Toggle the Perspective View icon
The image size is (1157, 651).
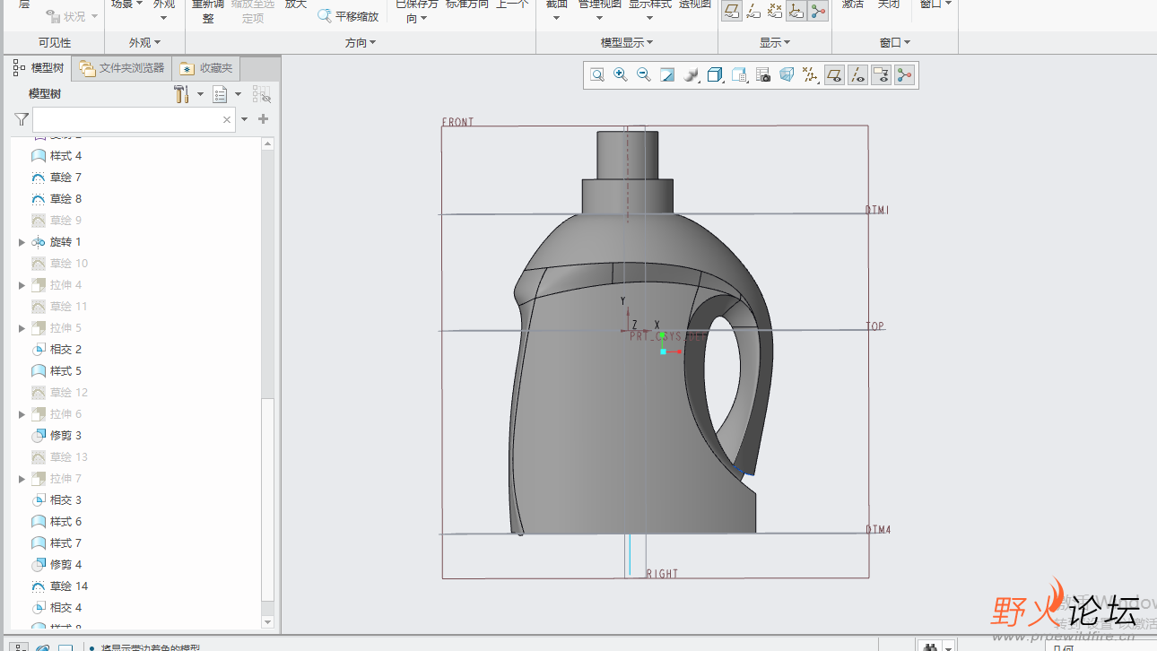(787, 75)
